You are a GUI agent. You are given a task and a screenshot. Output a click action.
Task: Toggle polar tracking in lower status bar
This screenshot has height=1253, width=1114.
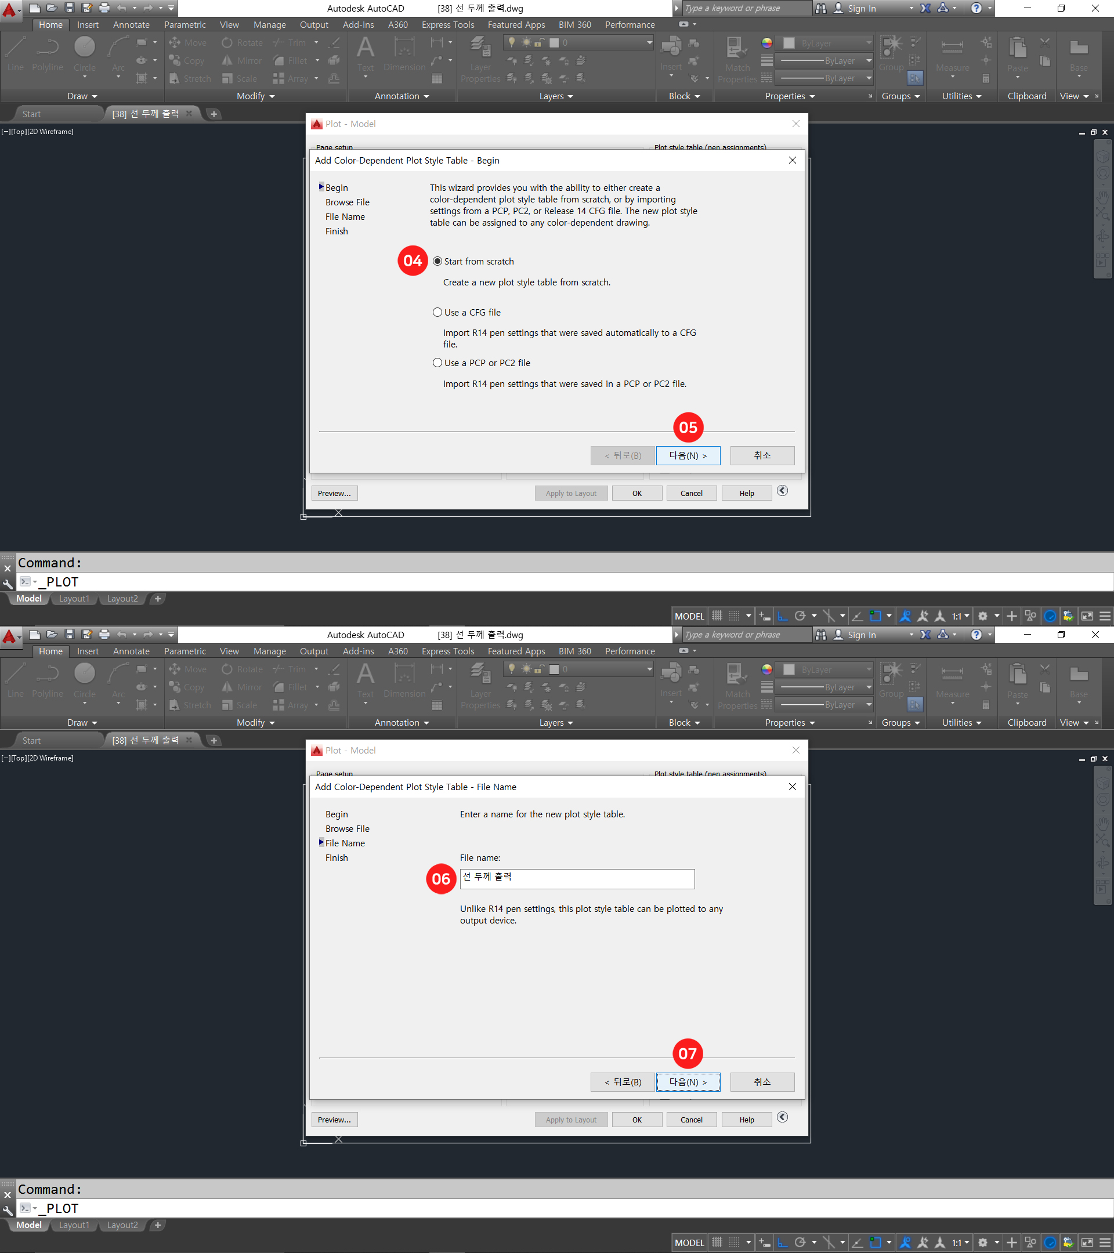pyautogui.click(x=800, y=1243)
